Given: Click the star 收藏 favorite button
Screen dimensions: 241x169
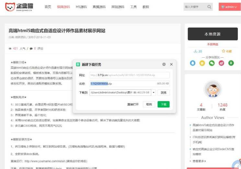Looking at the screenshot, I should tap(227, 51).
